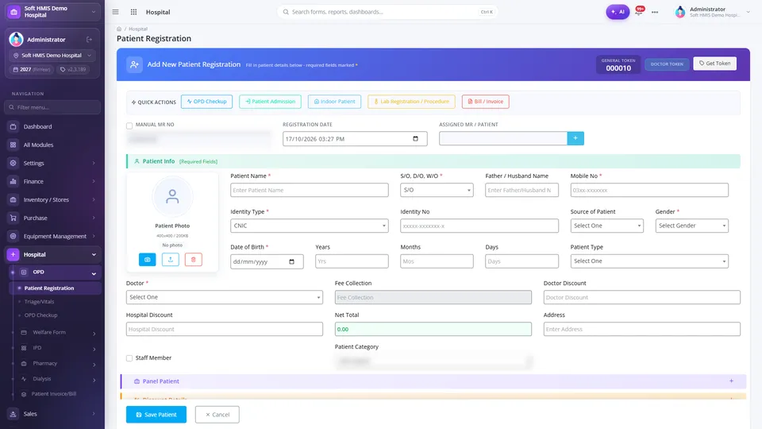
Task: Open OPD Checkup sidebar item
Action: [40, 315]
